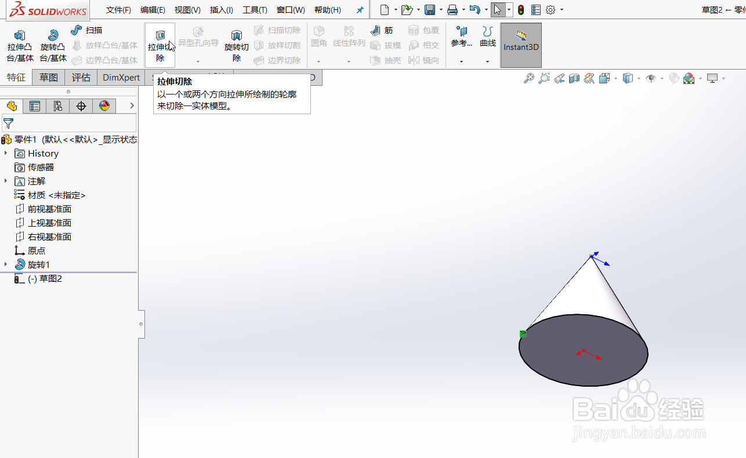This screenshot has width=746, height=458.
Task: Open the 曲线 dropdown arrow
Action: point(487,61)
